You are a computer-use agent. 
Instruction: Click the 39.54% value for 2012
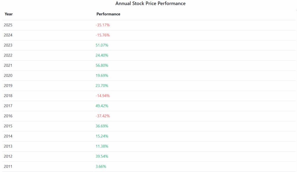coord(102,156)
